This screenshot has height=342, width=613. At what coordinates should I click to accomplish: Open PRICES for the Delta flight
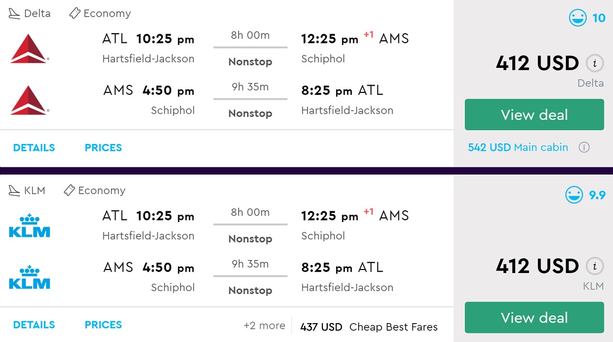[x=103, y=148]
